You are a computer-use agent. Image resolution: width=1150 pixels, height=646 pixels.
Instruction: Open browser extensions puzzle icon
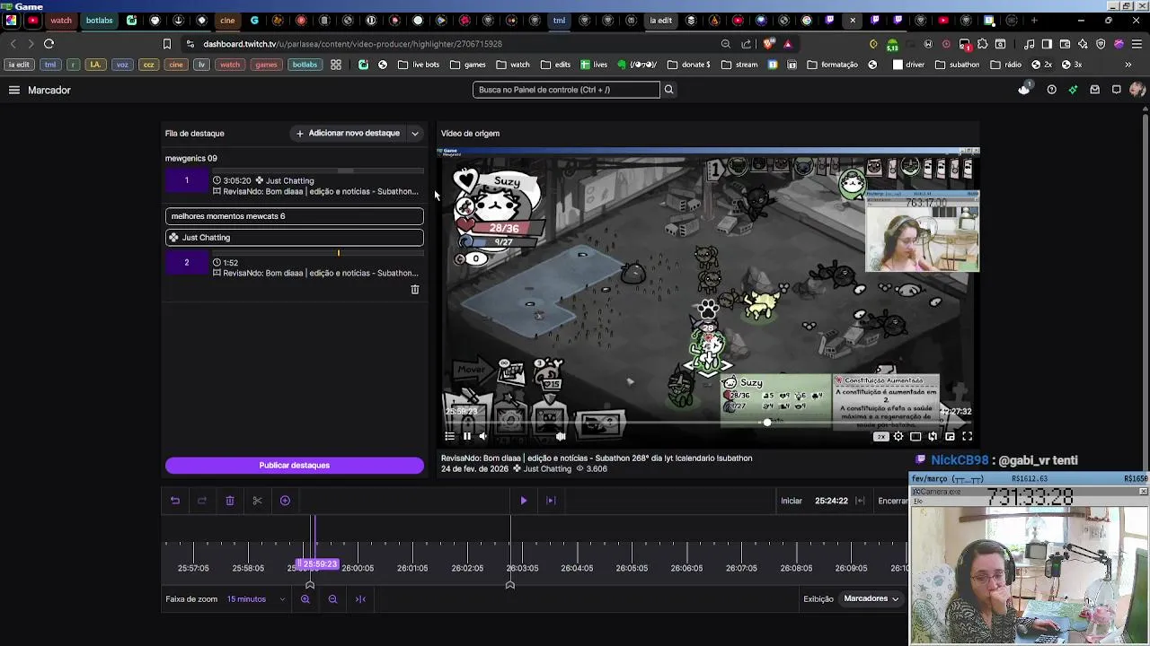pyautogui.click(x=982, y=44)
